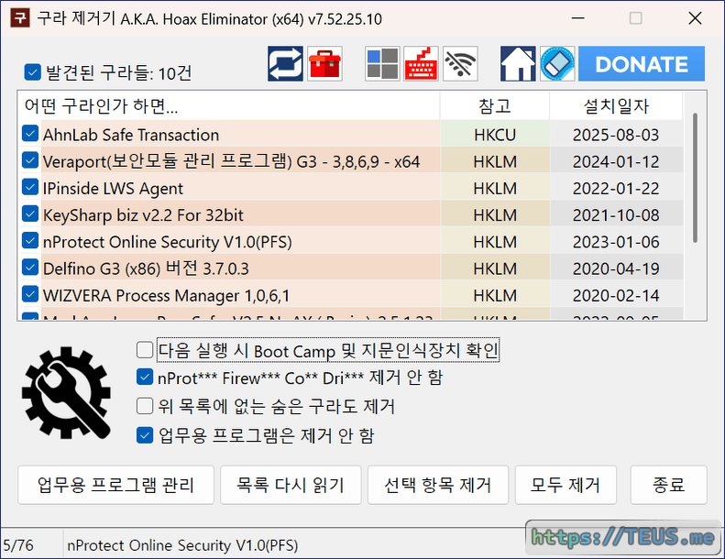725x559 pixels.
Task: Click the 목록 다시 읽기 button
Action: pyautogui.click(x=291, y=485)
